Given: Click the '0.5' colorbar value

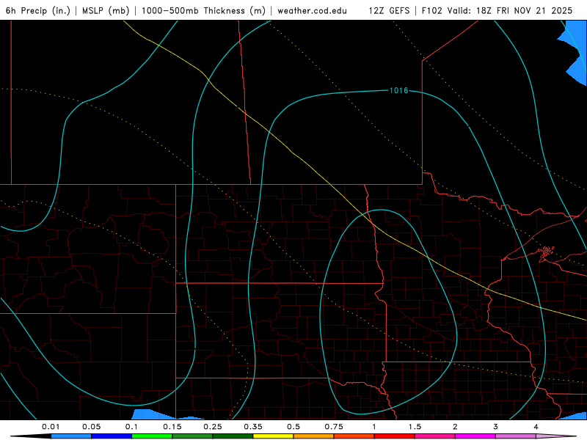Looking at the screenshot, I should [x=293, y=427].
